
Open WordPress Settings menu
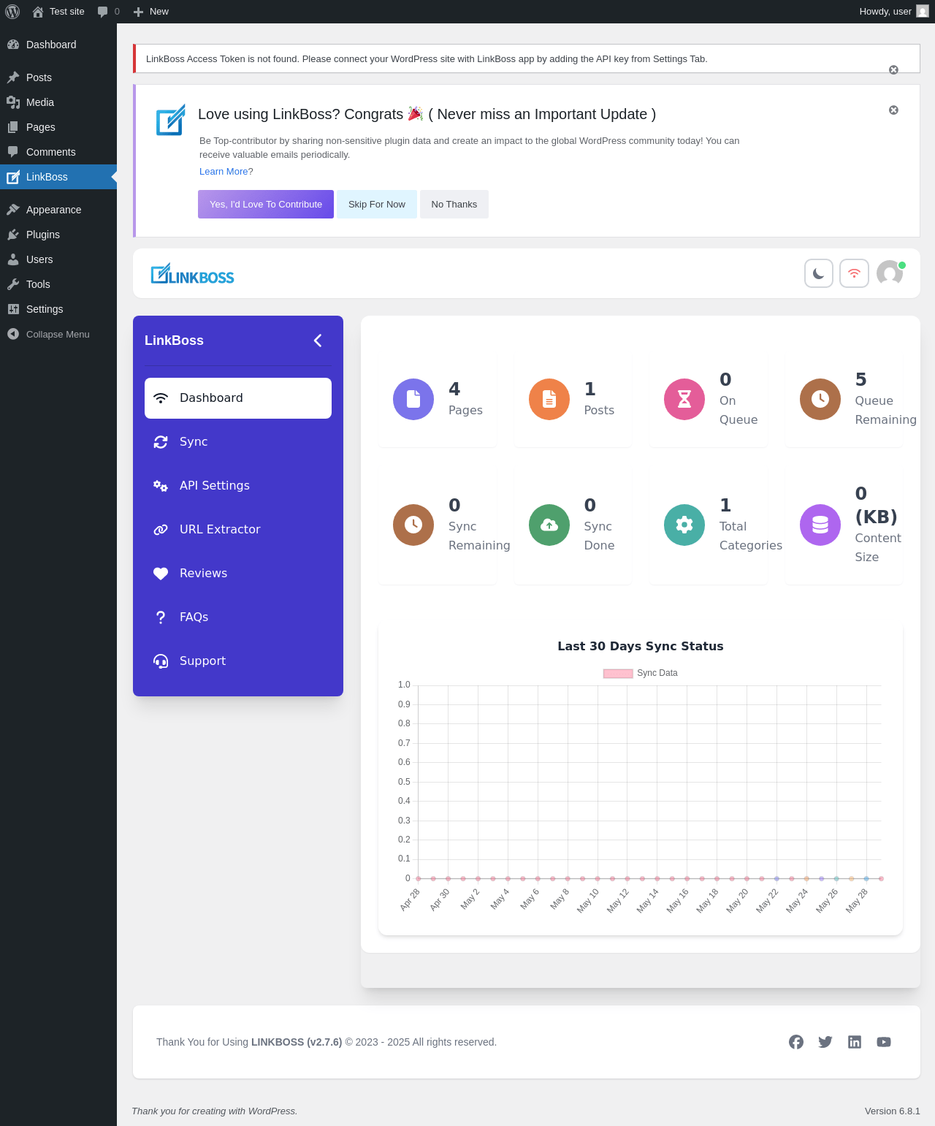tap(58, 309)
